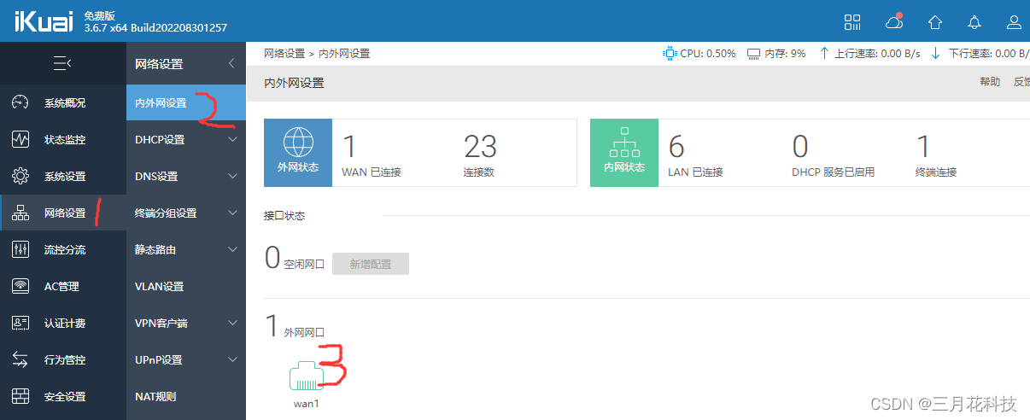Expand the UPnP设置 submenu

coord(233,360)
